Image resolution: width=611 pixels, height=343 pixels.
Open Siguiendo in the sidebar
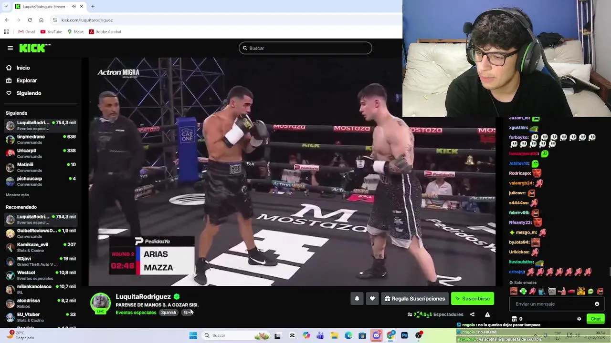[x=29, y=93]
